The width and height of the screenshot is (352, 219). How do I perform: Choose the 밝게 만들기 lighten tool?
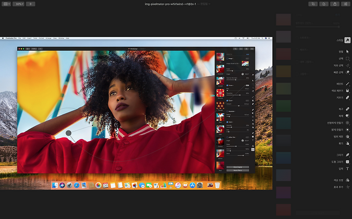348,130
